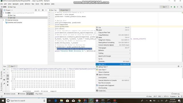This screenshot has width=183, height=103.
Task: Open the VCS menu
Action: tap(42, 4)
